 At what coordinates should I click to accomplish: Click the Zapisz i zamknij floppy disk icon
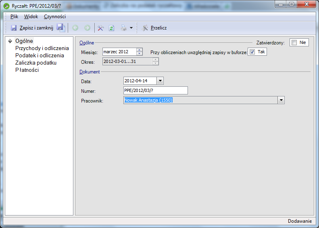click(14, 28)
